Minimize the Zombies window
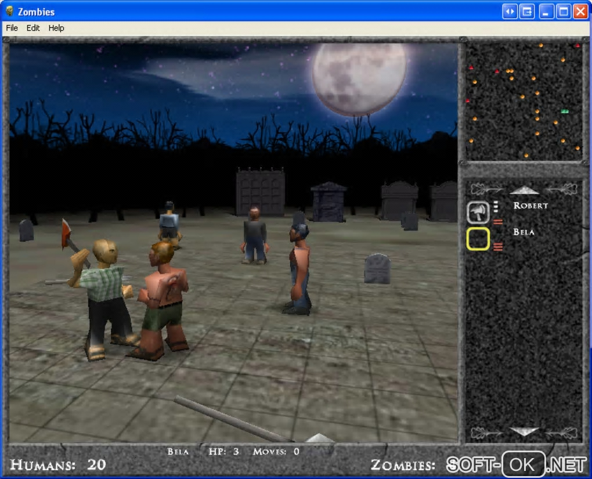 click(x=546, y=12)
